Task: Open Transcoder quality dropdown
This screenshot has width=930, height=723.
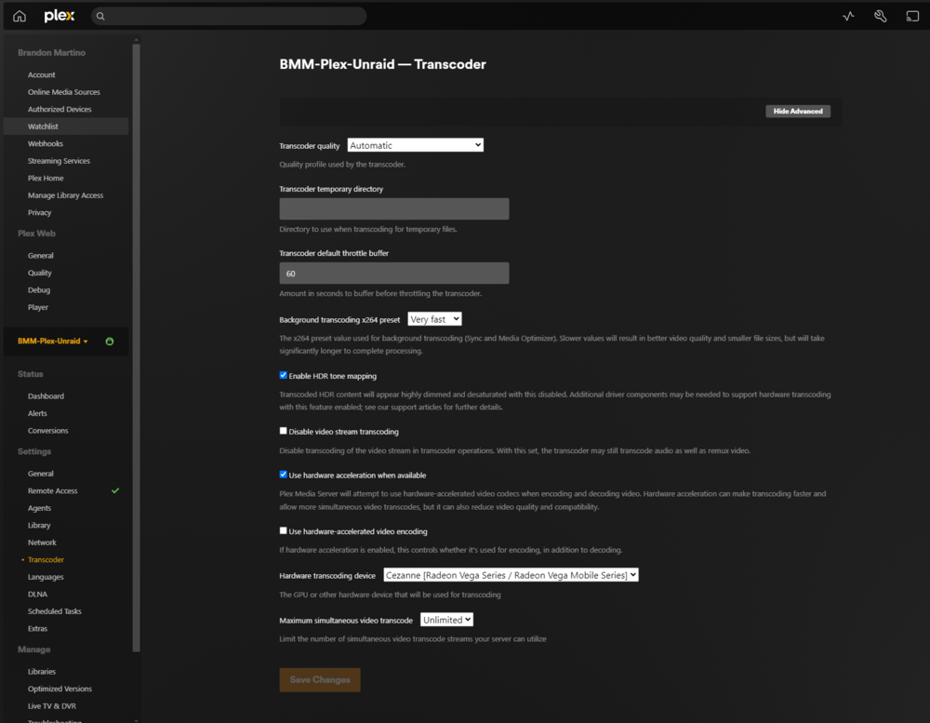Action: (x=415, y=145)
